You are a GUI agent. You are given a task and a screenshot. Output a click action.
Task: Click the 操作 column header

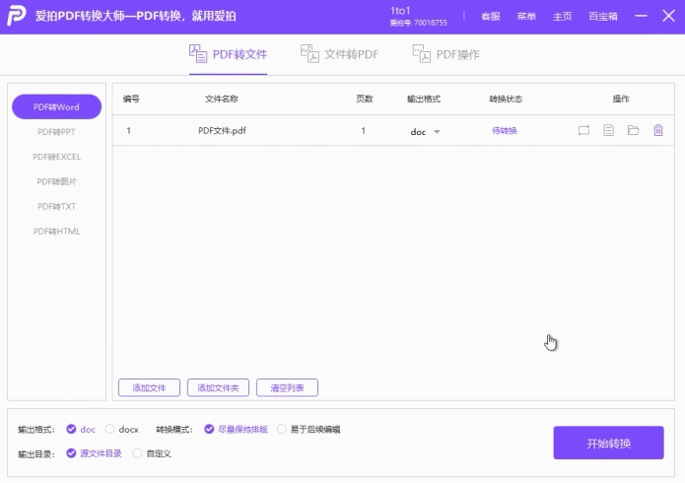pos(621,99)
